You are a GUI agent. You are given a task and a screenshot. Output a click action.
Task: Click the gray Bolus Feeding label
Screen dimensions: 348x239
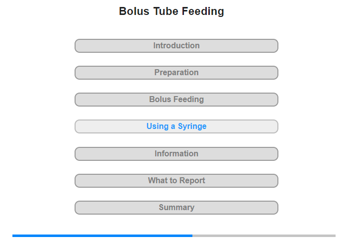pos(176,100)
